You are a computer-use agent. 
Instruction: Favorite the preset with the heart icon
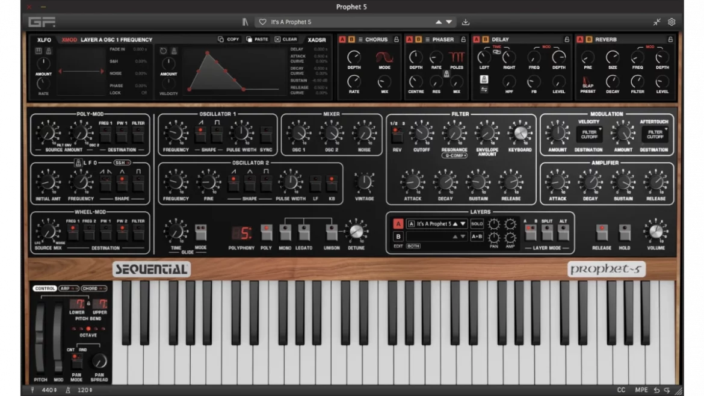[x=263, y=22]
